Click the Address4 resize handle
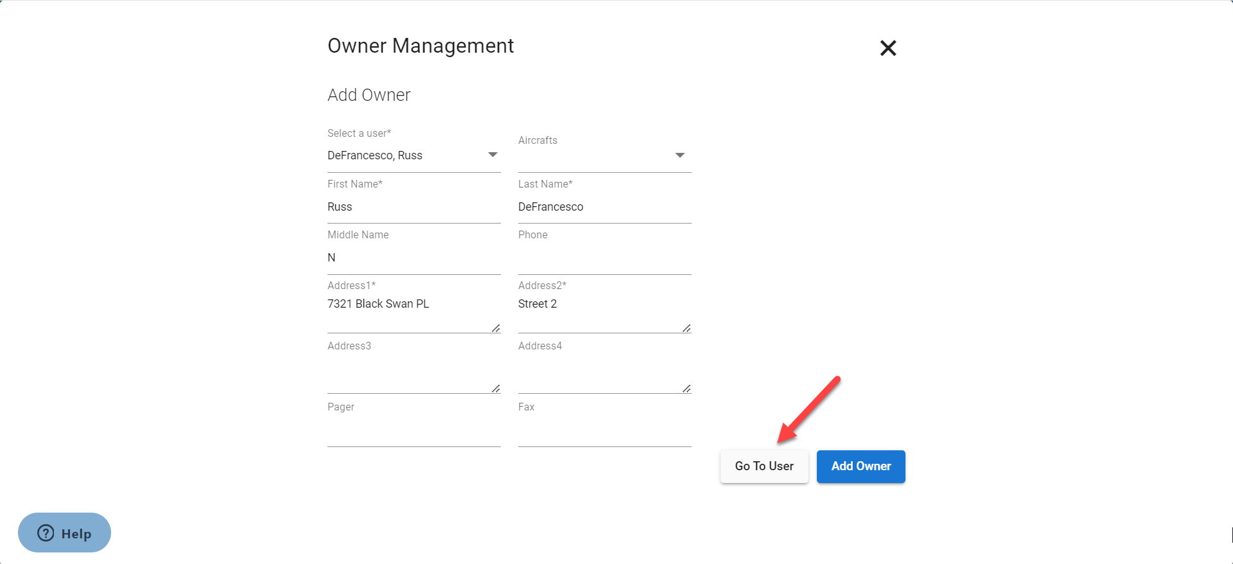Viewport: 1233px width, 564px height. click(686, 389)
